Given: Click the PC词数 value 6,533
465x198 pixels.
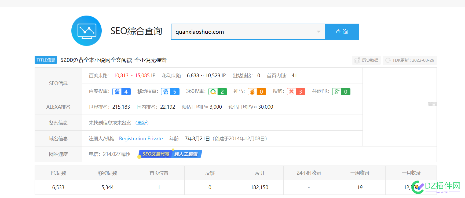Looking at the screenshot, I should coord(58,187).
